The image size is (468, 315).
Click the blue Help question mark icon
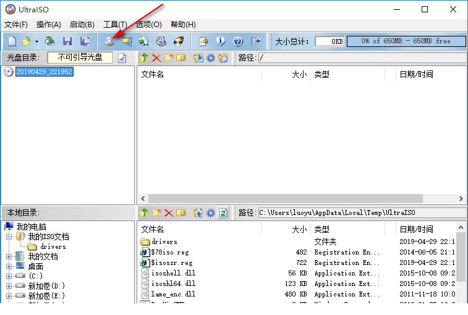(238, 41)
